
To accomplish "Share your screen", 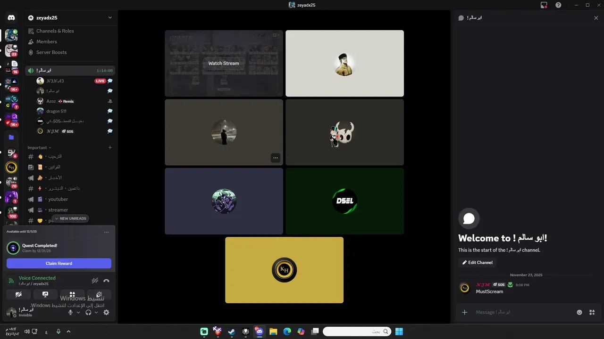I will coord(45,294).
